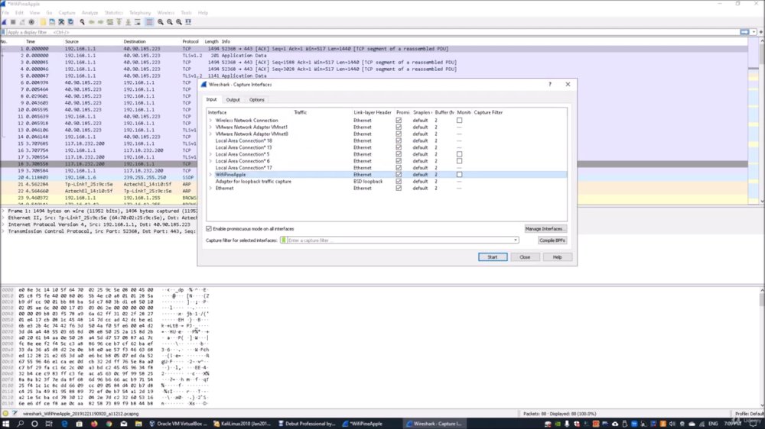This screenshot has width=765, height=429.
Task: Click the dialog Help button
Action: (557, 257)
